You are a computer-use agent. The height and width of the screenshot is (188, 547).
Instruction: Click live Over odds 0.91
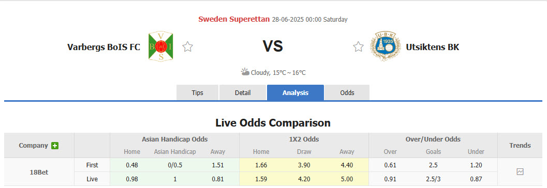click(x=390, y=179)
